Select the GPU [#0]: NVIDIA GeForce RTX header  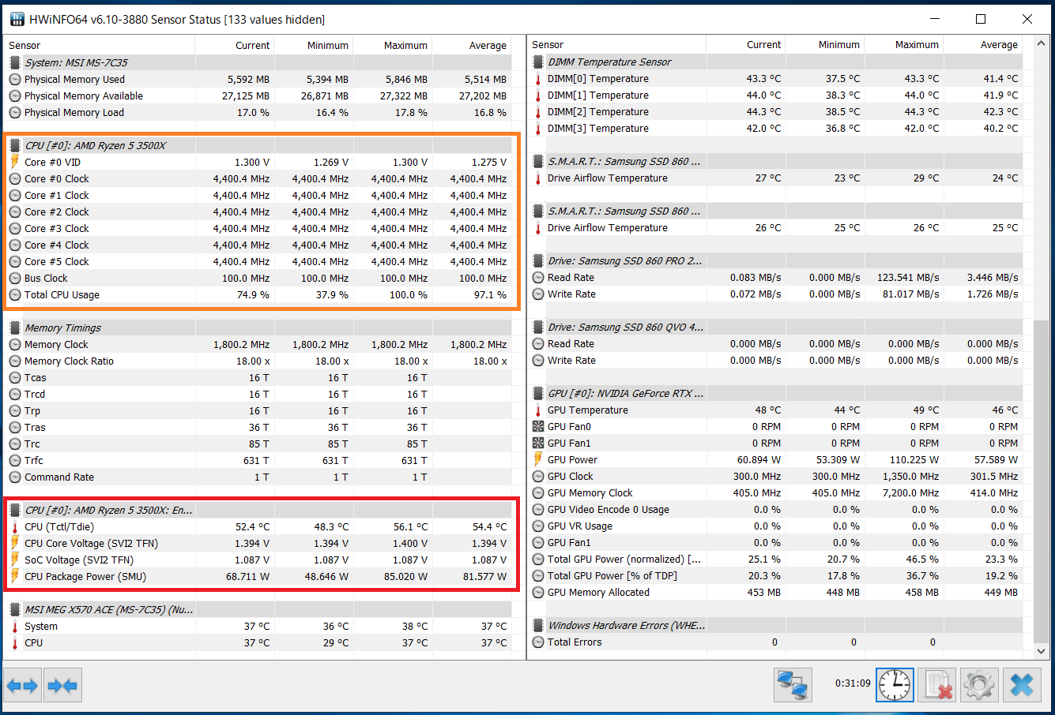click(776, 393)
